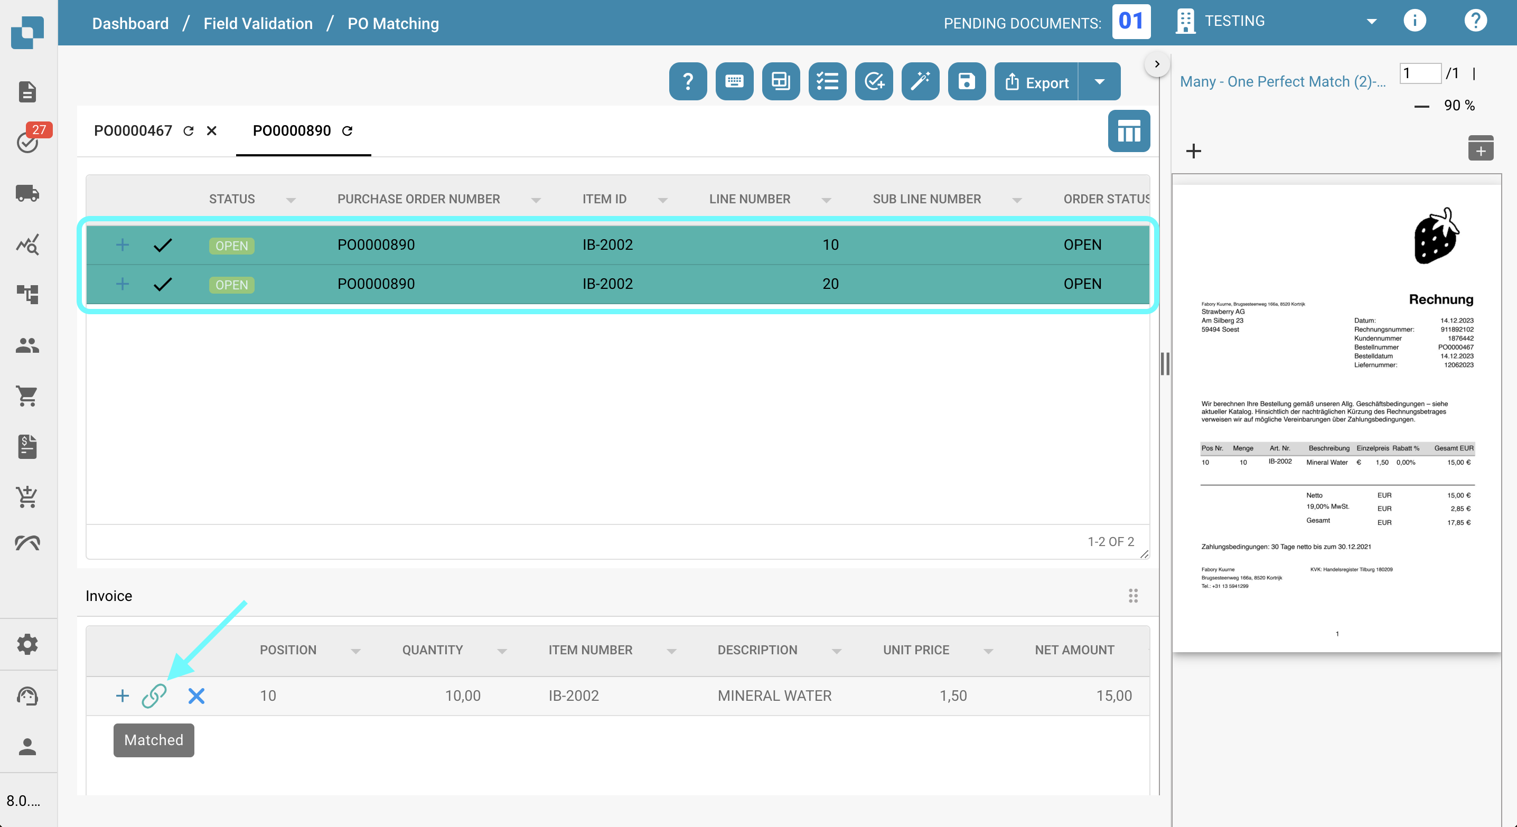
Task: Open the keyboard shortcuts icon
Action: (734, 81)
